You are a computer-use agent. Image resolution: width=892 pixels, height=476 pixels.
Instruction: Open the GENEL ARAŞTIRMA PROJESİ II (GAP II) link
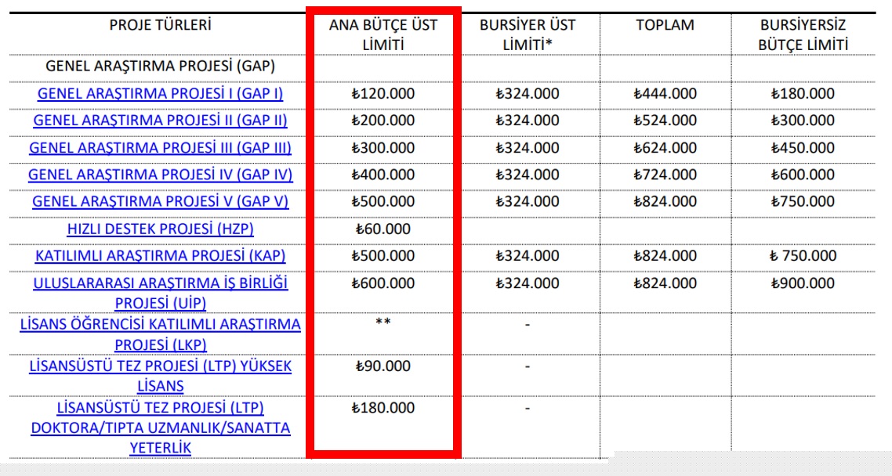coord(160,121)
